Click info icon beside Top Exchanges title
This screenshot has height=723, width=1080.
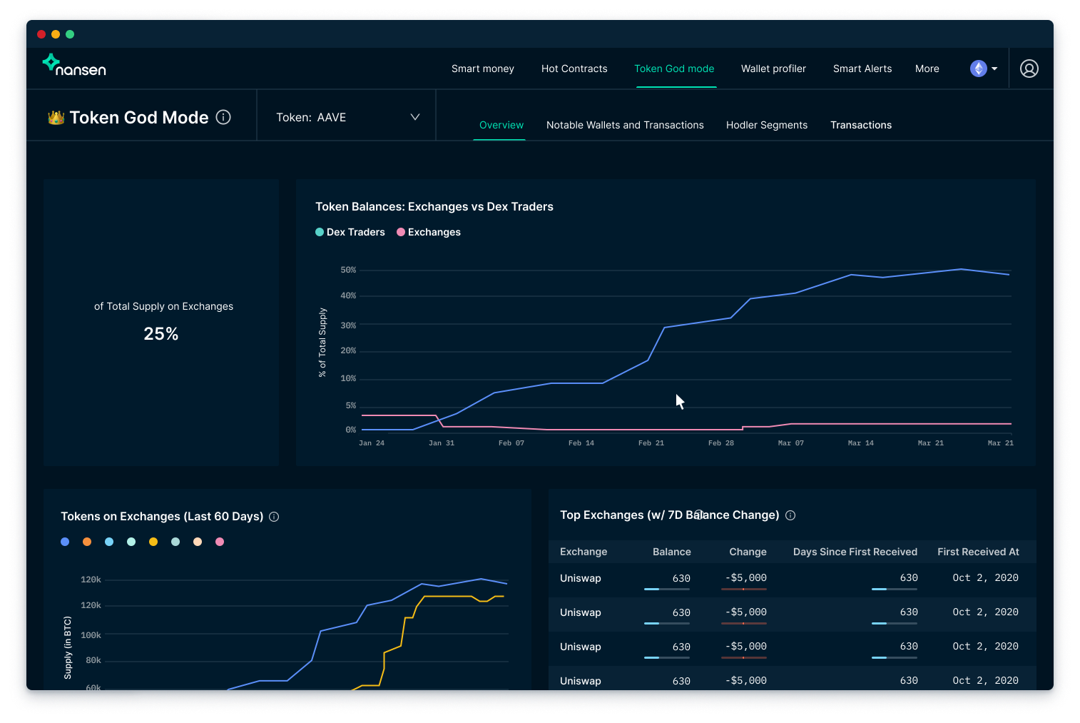click(790, 515)
